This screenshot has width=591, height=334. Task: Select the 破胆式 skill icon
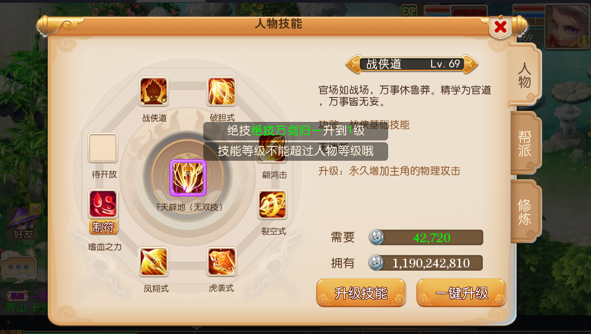pos(222,91)
